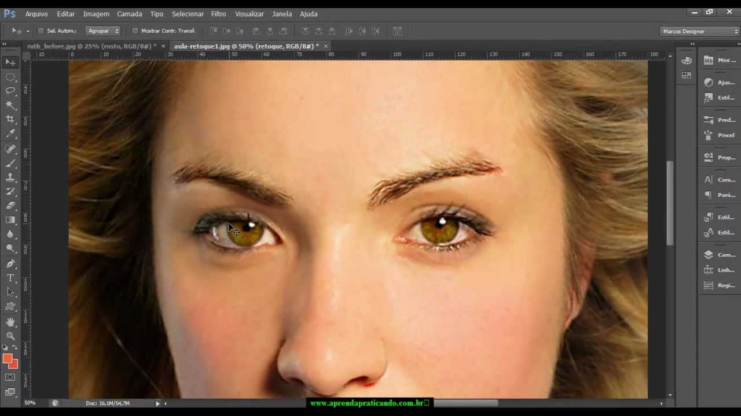Select the Pen tool
Image resolution: width=741 pixels, height=416 pixels.
coord(10,263)
